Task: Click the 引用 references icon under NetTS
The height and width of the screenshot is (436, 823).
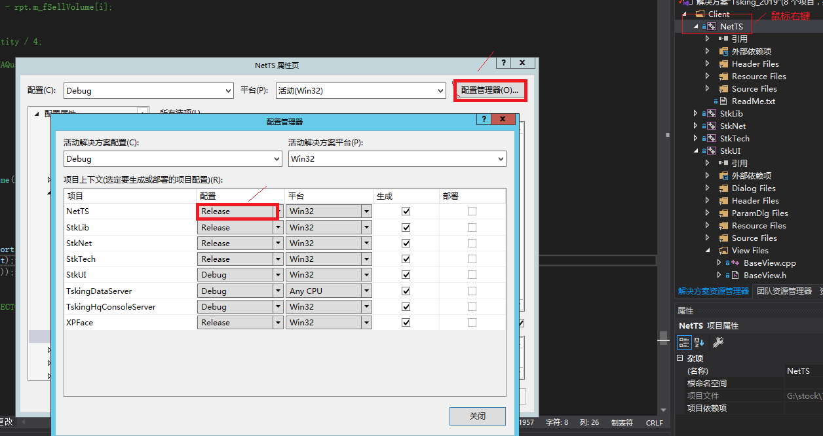Action: (x=723, y=39)
